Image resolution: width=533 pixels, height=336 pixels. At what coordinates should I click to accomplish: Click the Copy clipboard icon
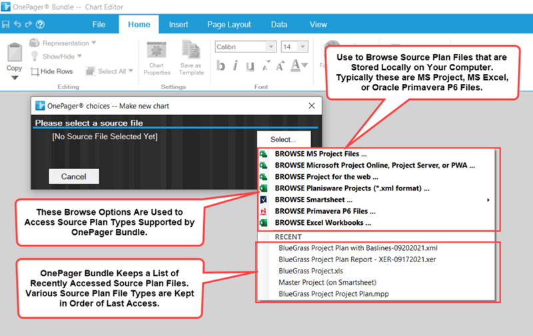point(15,53)
